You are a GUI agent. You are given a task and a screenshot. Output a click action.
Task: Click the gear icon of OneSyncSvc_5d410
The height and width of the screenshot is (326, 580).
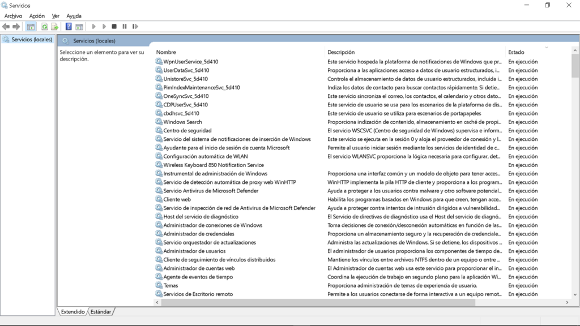pyautogui.click(x=159, y=96)
